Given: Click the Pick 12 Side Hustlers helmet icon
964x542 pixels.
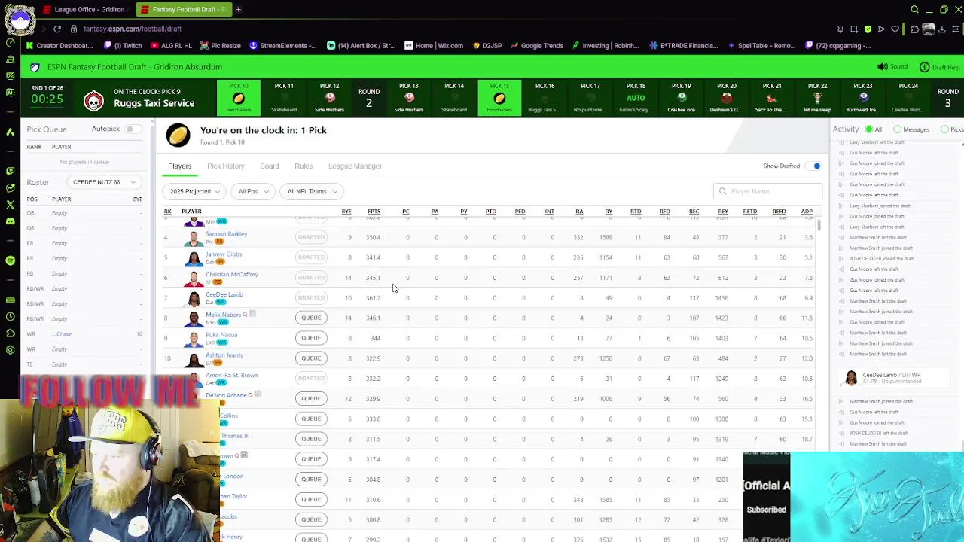Looking at the screenshot, I should (x=329, y=98).
